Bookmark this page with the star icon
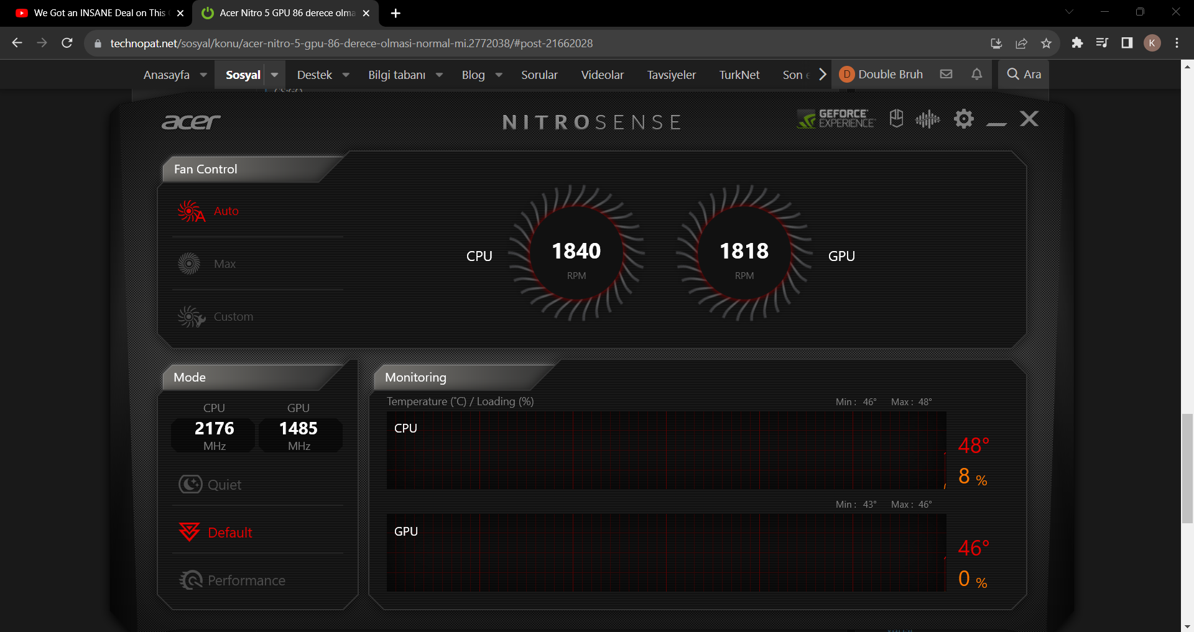The image size is (1194, 632). click(1046, 44)
